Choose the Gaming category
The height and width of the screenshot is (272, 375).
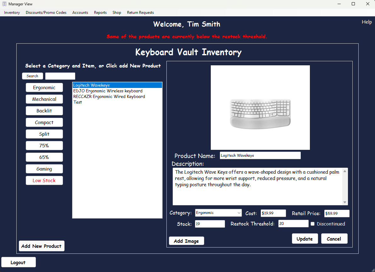pos(44,169)
